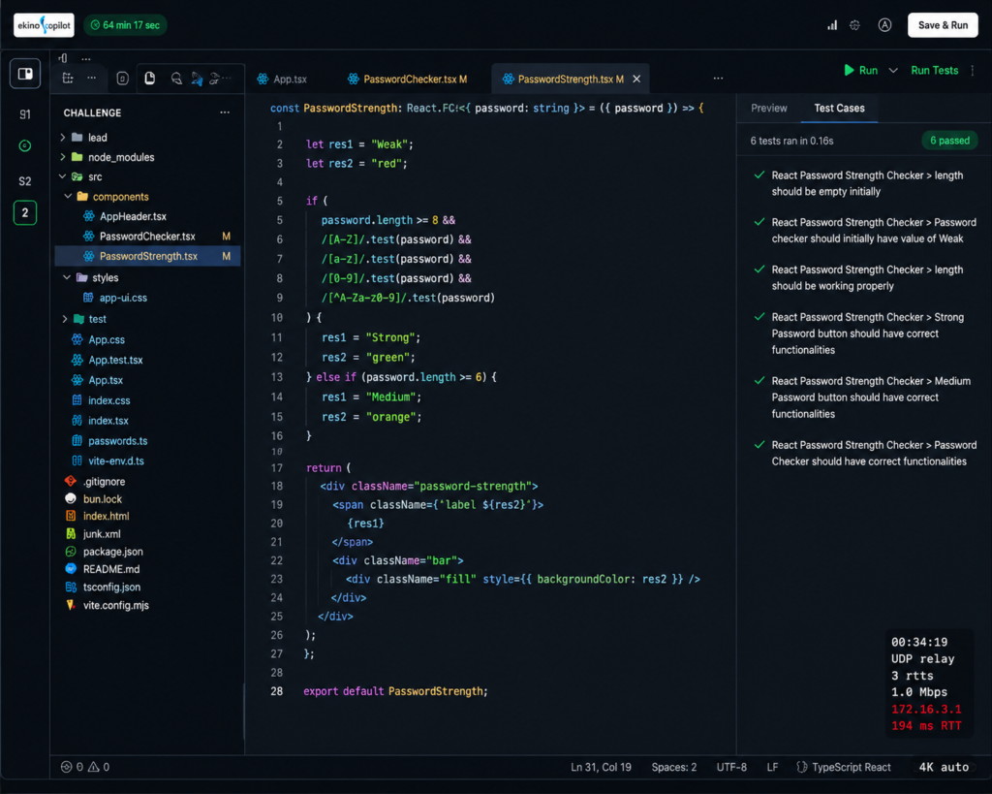Collapse the styles folder
The image size is (992, 794).
coord(67,277)
